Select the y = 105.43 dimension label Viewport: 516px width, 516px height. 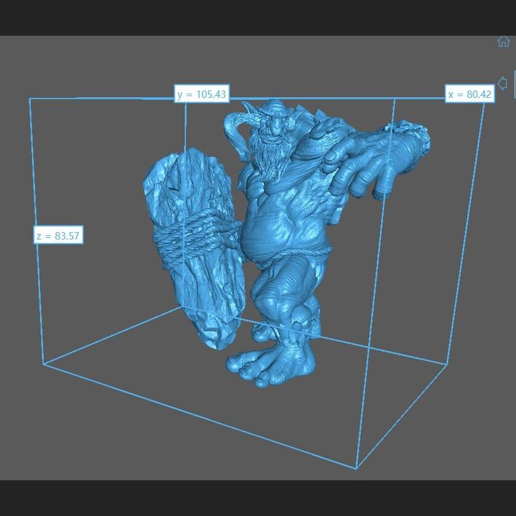[x=201, y=94]
